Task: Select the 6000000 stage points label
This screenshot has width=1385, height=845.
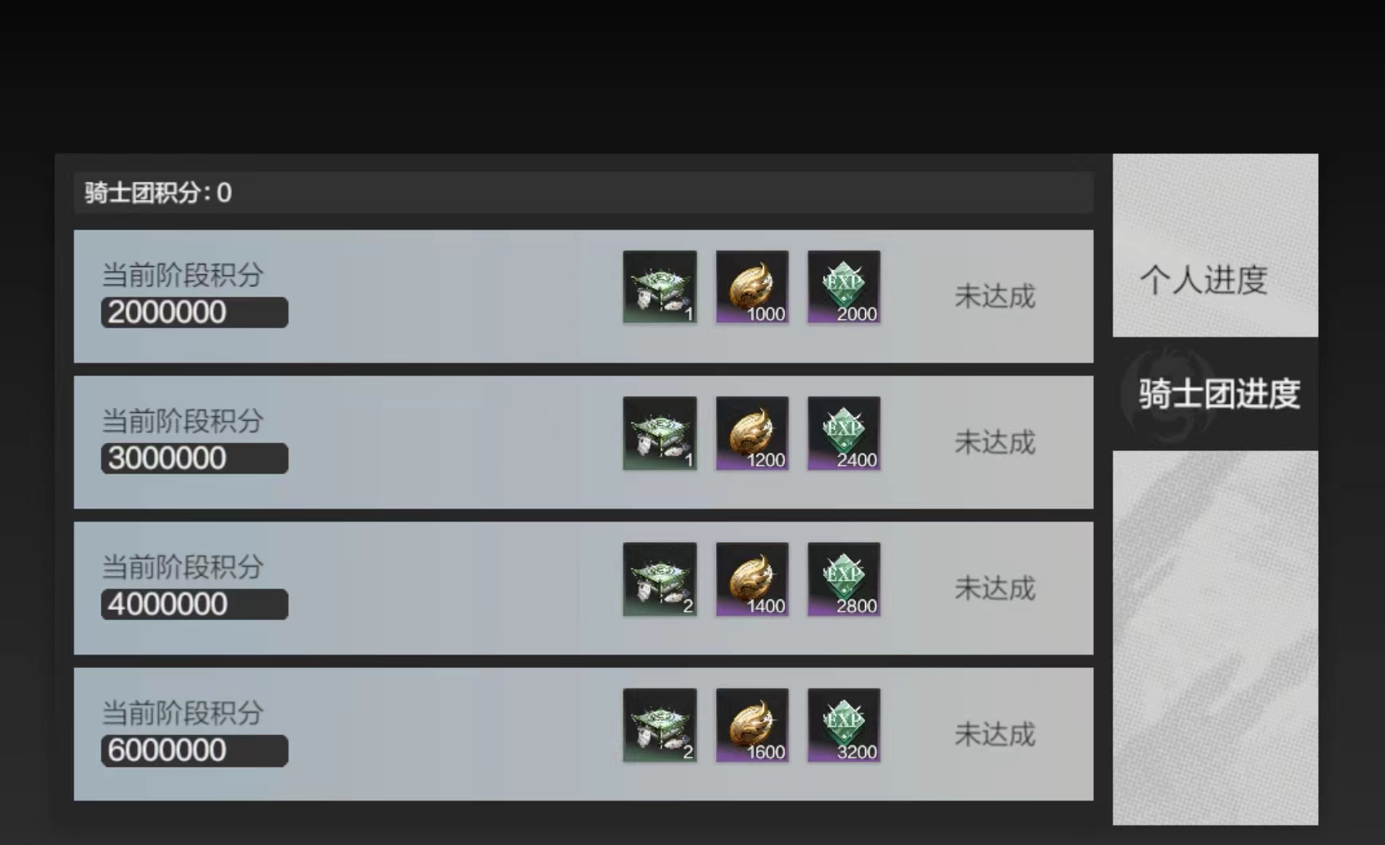Action: click(195, 751)
